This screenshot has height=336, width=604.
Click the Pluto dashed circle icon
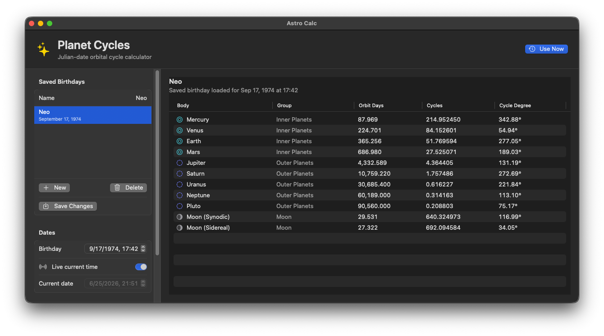pyautogui.click(x=179, y=206)
